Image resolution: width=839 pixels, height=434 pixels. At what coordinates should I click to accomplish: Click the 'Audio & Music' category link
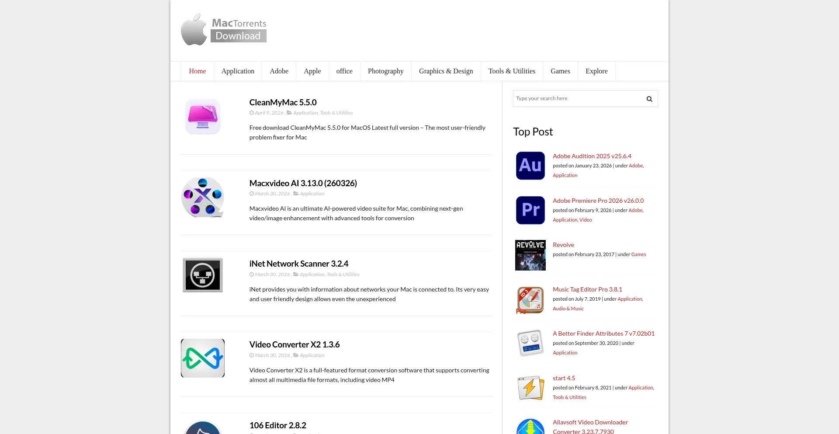(x=568, y=309)
